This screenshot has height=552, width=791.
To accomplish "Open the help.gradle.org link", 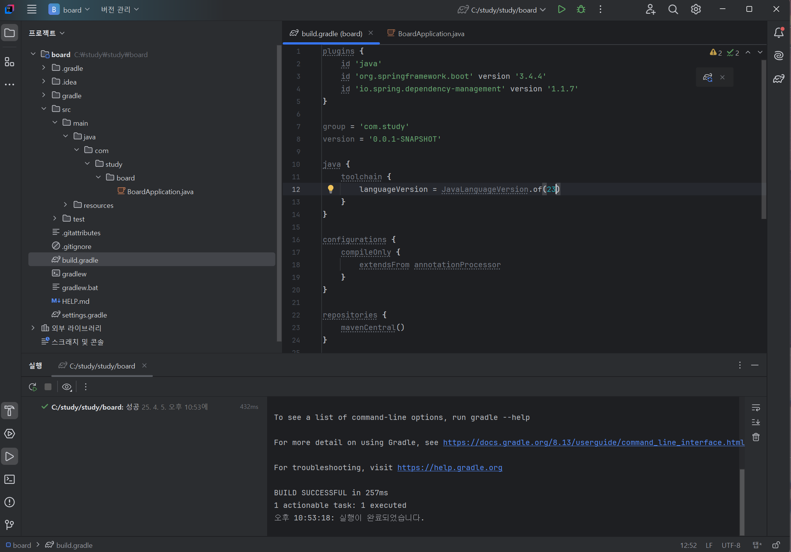I will 450,467.
